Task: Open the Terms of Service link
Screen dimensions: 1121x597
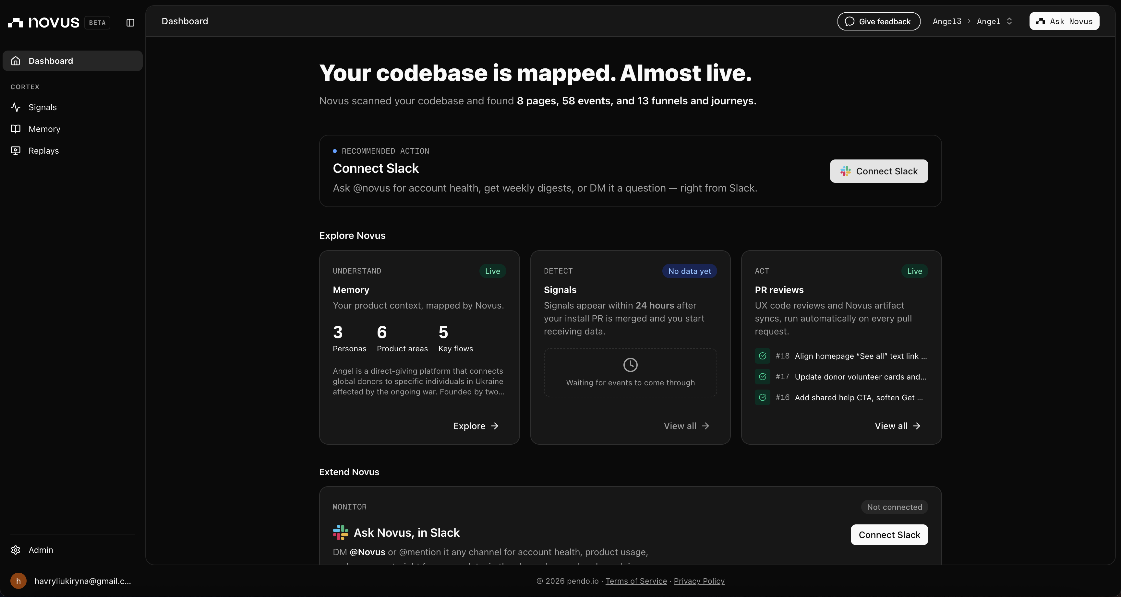Action: (x=636, y=581)
